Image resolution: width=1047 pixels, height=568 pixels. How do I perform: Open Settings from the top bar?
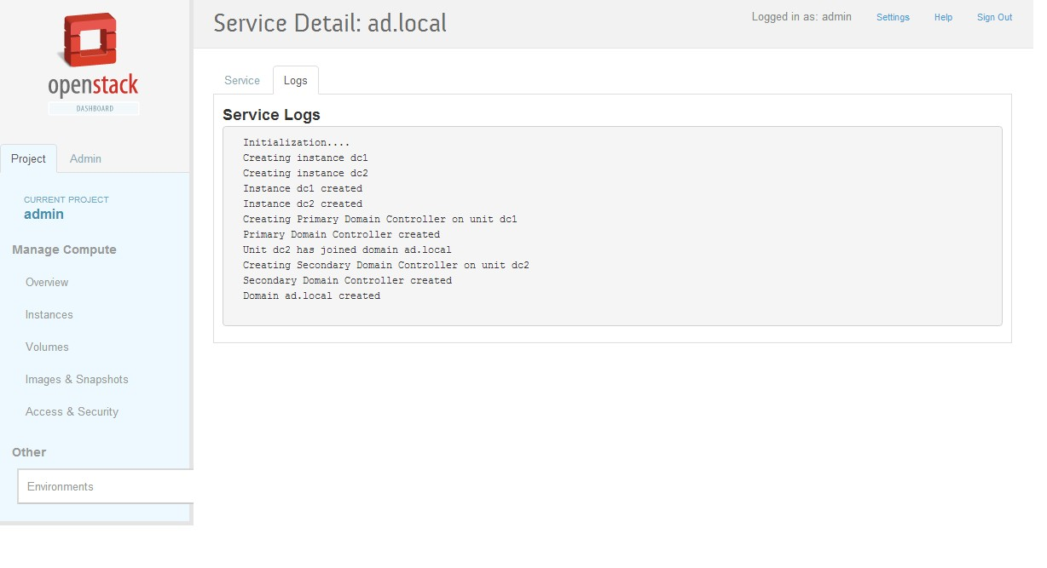(x=893, y=18)
